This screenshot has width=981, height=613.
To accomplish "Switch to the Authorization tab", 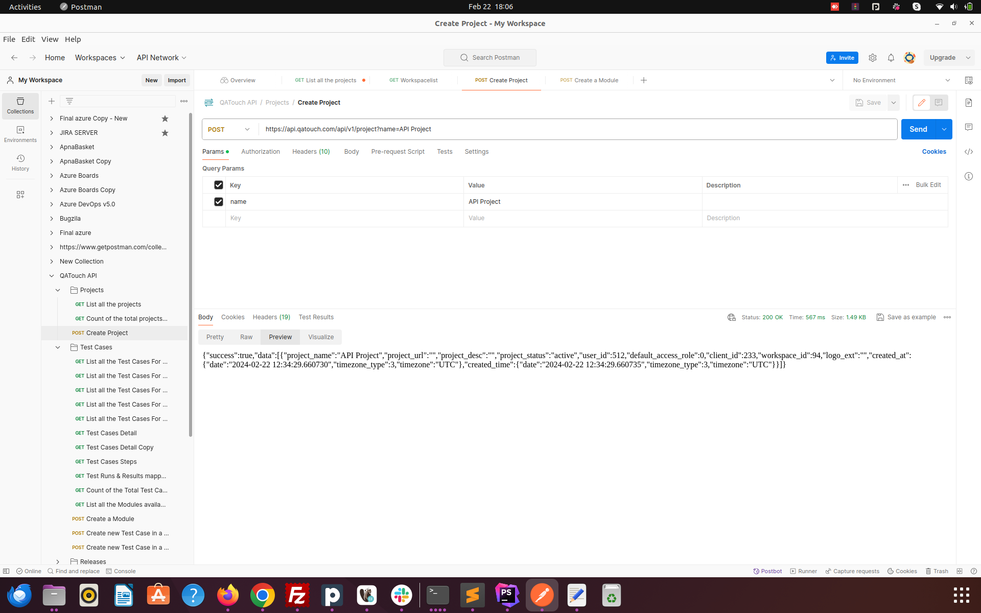I will 261,152.
